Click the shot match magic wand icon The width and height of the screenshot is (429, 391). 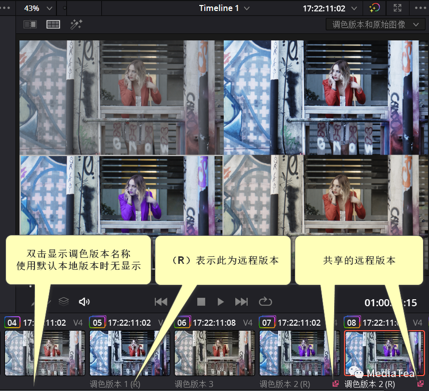76,24
